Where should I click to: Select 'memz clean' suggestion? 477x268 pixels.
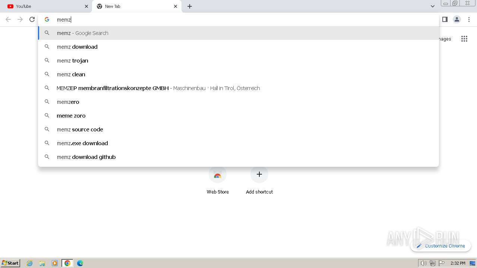point(238,74)
